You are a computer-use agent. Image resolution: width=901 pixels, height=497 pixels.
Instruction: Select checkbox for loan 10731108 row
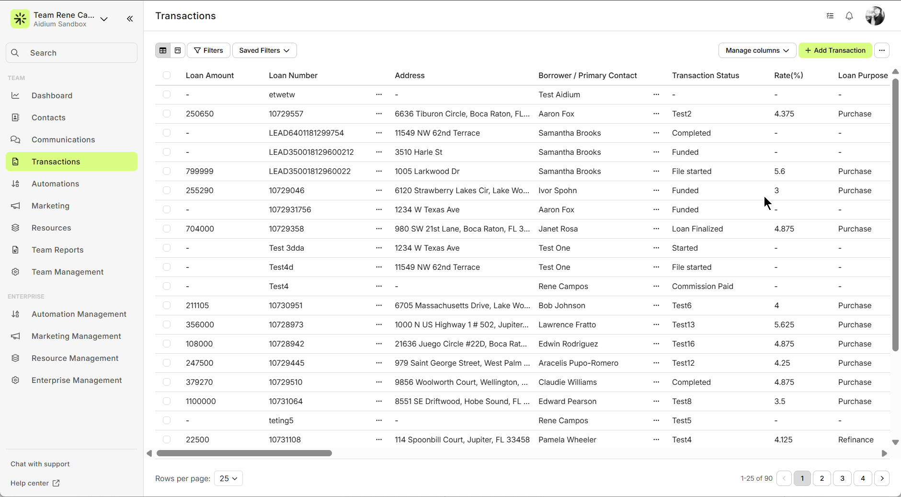pyautogui.click(x=167, y=439)
